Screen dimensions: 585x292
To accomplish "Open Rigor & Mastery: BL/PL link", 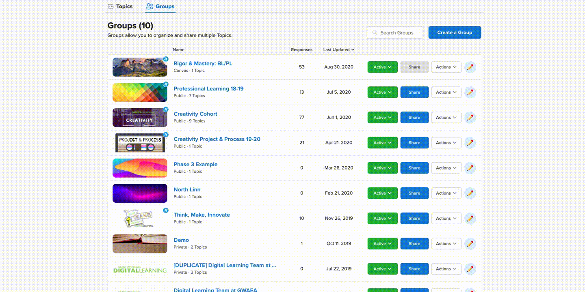I will coord(203,64).
